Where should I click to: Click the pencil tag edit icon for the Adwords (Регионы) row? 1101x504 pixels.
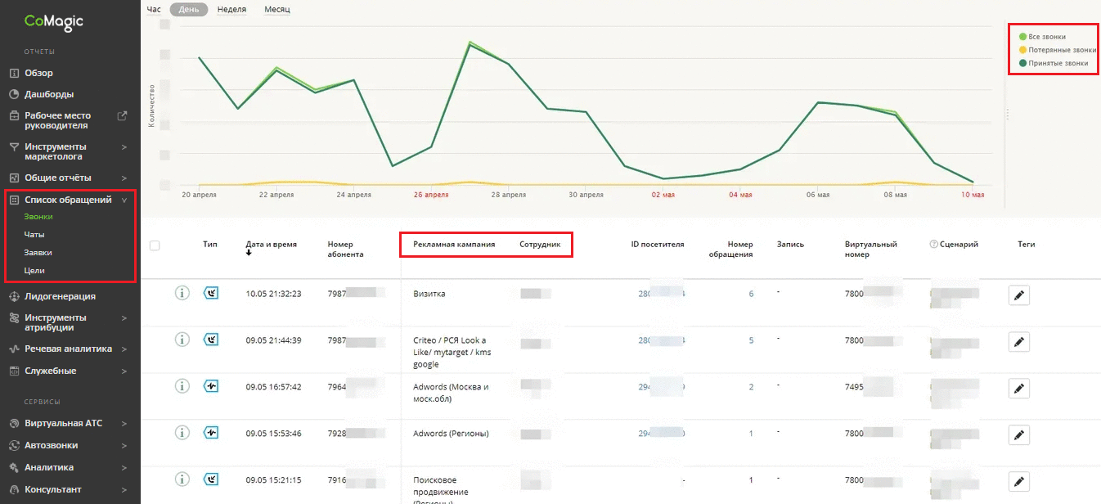pyautogui.click(x=1018, y=434)
